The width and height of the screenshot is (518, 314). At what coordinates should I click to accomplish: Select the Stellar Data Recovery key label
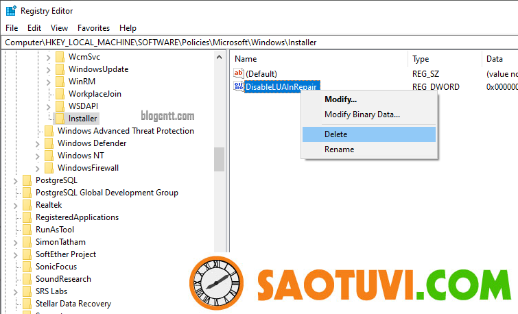pos(73,304)
